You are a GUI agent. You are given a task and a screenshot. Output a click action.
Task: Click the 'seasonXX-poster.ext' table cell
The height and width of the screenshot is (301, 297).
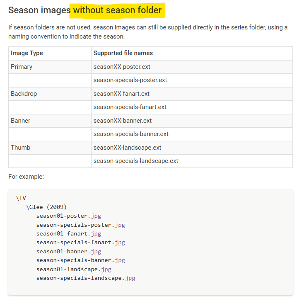(122, 67)
